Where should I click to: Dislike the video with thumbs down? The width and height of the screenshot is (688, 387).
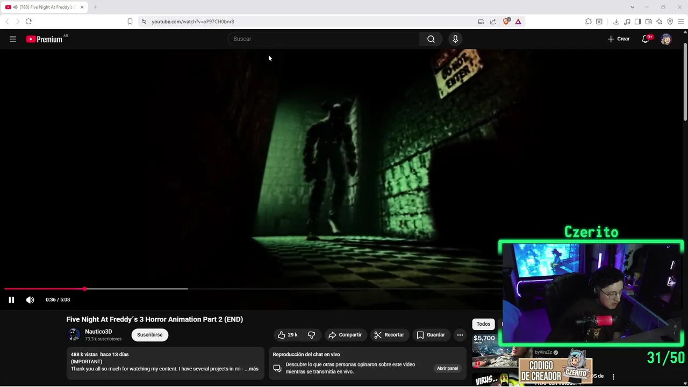(x=311, y=335)
